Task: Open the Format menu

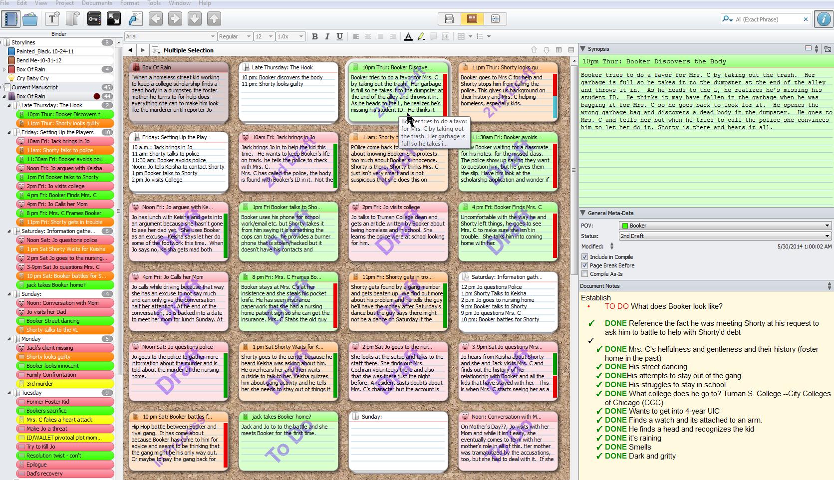Action: 129,3
